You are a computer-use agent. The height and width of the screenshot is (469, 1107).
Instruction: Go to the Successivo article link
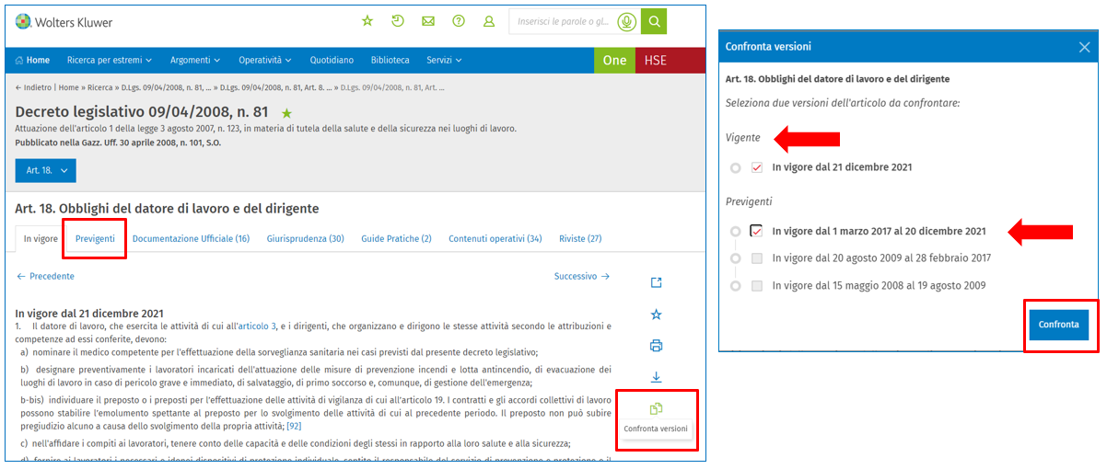[x=581, y=276]
